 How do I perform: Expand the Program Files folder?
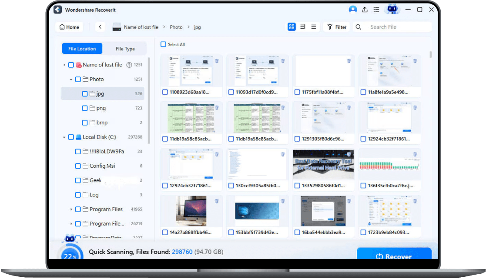(71, 209)
